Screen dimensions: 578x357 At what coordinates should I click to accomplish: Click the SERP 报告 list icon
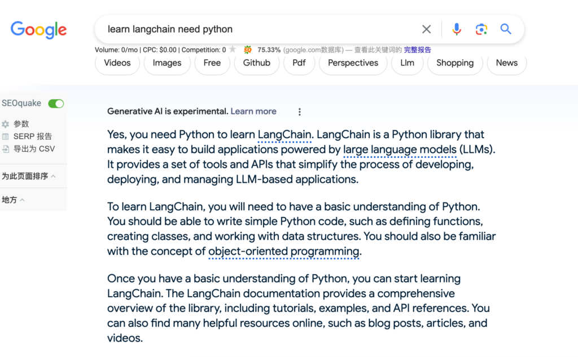point(6,136)
